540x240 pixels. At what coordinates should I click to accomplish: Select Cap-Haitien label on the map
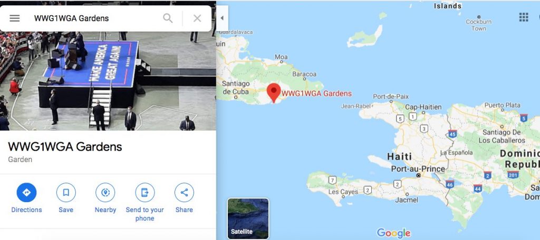point(423,107)
